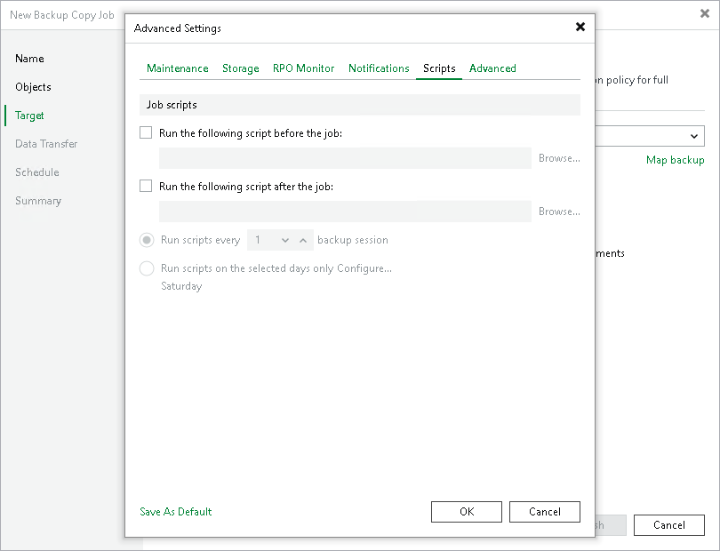Click the Map backup link
The image size is (720, 551).
coord(675,160)
